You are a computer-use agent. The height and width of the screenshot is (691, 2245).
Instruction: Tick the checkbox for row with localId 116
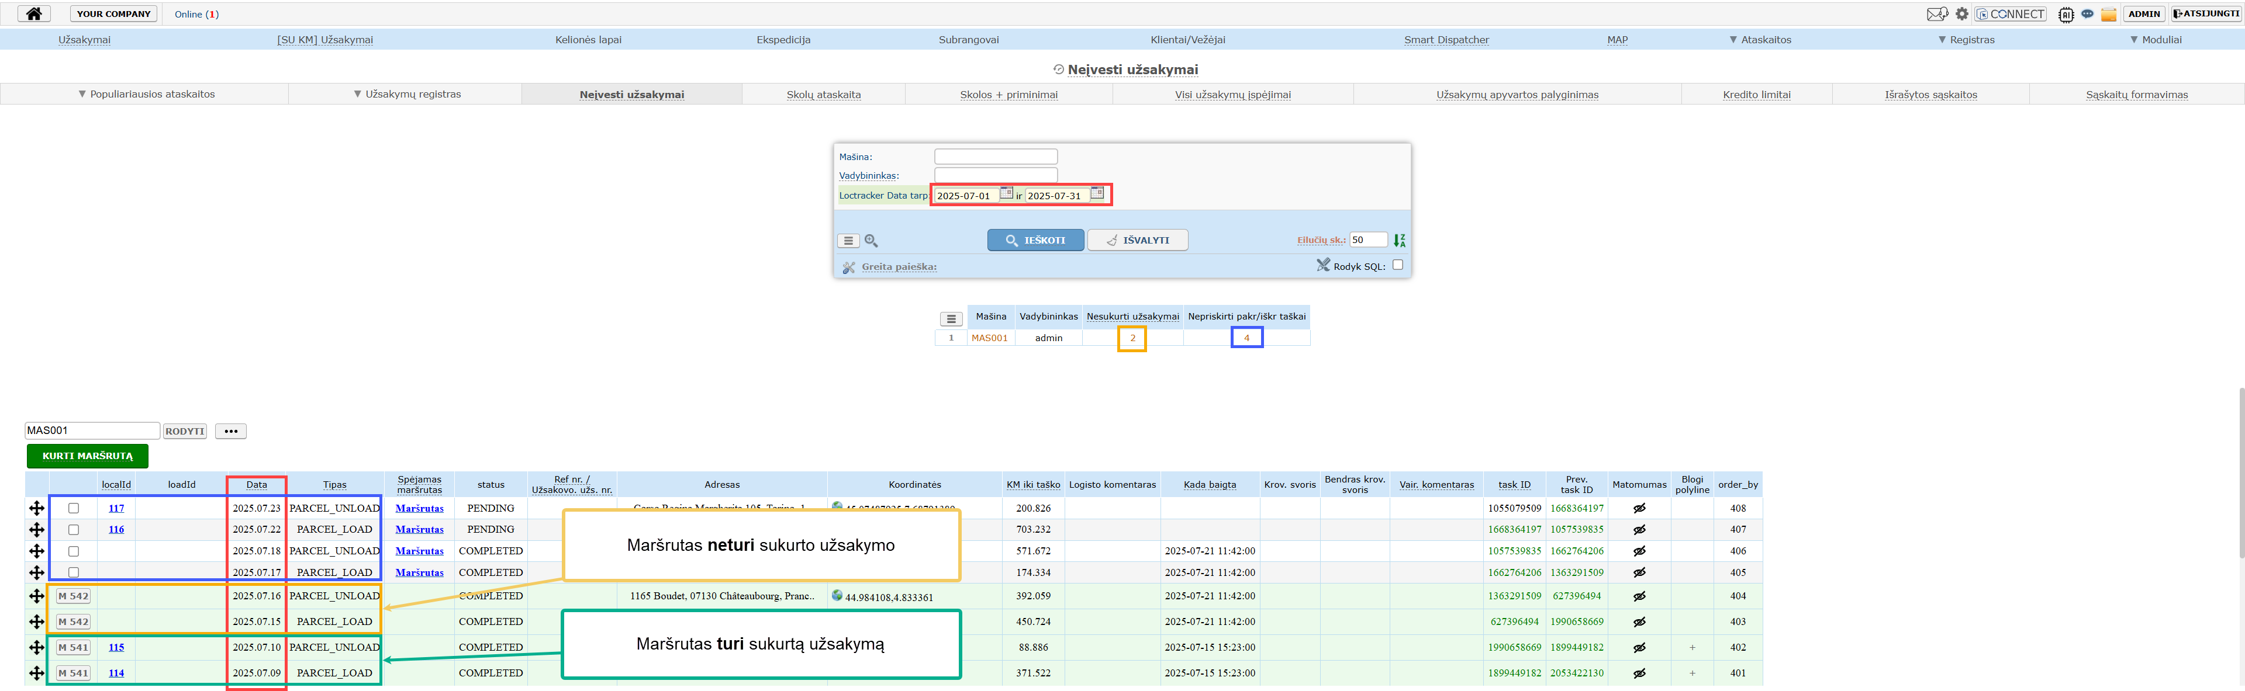tap(73, 529)
